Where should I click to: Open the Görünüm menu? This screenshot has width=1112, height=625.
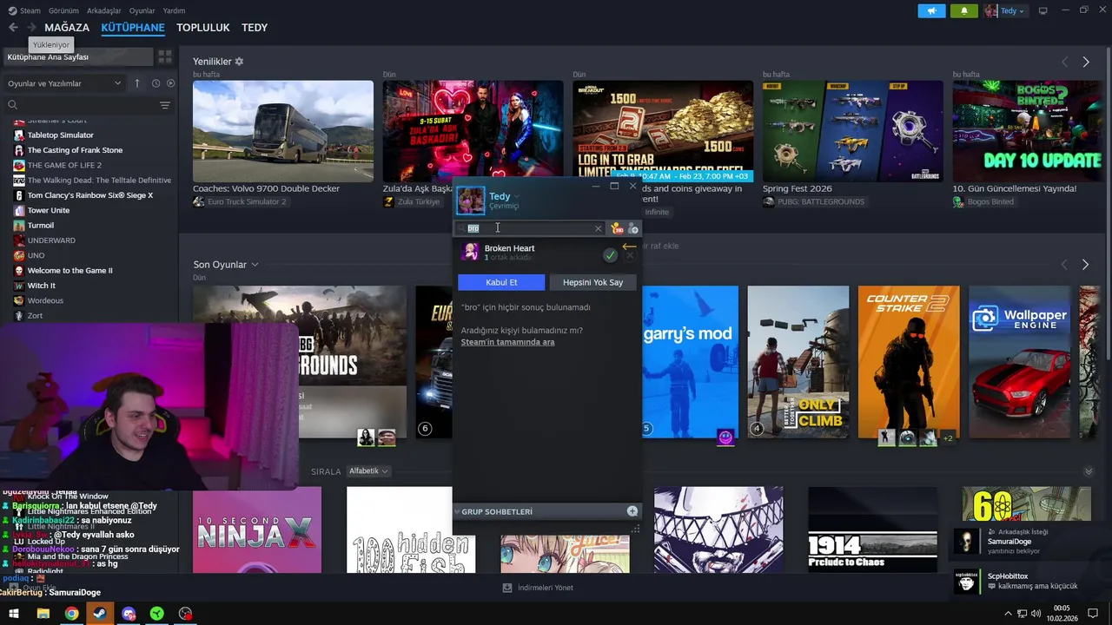tap(63, 10)
